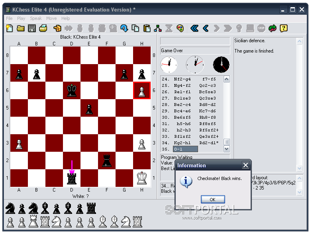Click the black clock face
The image size is (310, 233).
(221, 65)
